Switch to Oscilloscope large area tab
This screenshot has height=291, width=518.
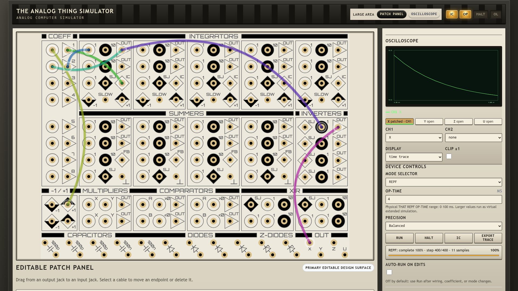coord(424,14)
